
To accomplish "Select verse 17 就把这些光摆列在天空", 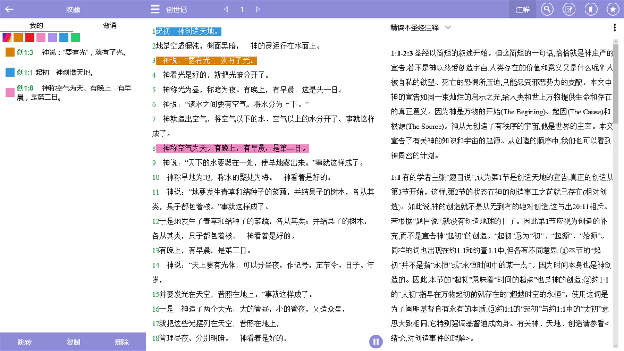I will pyautogui.click(x=216, y=324).
